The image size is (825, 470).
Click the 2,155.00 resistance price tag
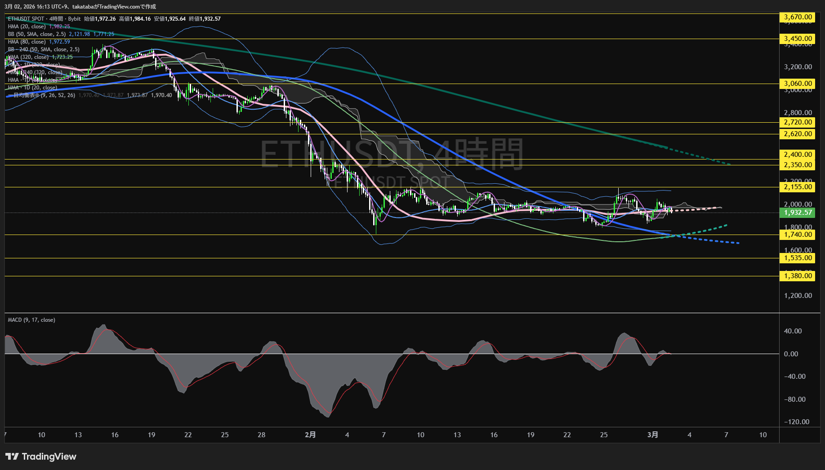[798, 187]
